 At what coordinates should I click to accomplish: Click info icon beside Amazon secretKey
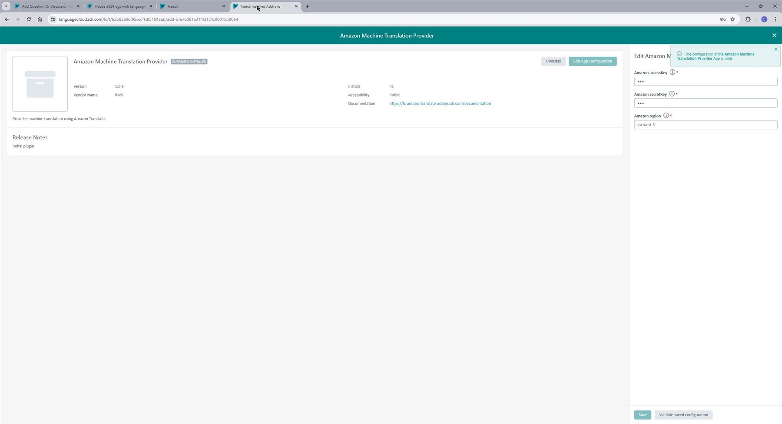click(x=672, y=94)
